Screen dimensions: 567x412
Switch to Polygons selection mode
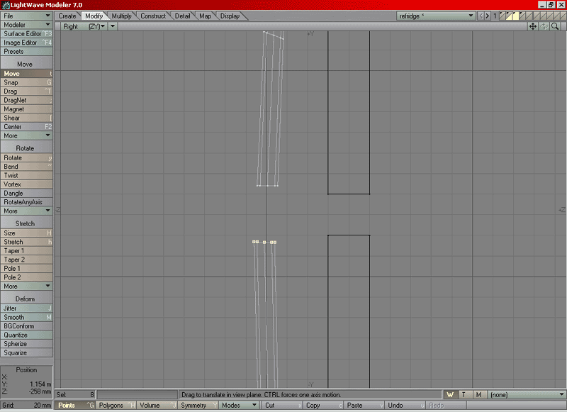(116, 405)
